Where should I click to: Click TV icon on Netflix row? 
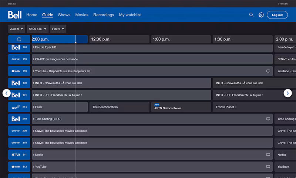(x=268, y=155)
